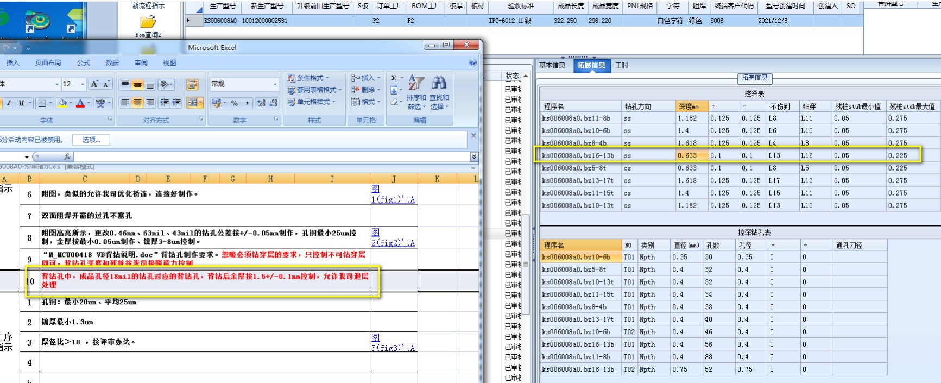Click the Fill down arrow icon
941x383 pixels.
tap(394, 90)
